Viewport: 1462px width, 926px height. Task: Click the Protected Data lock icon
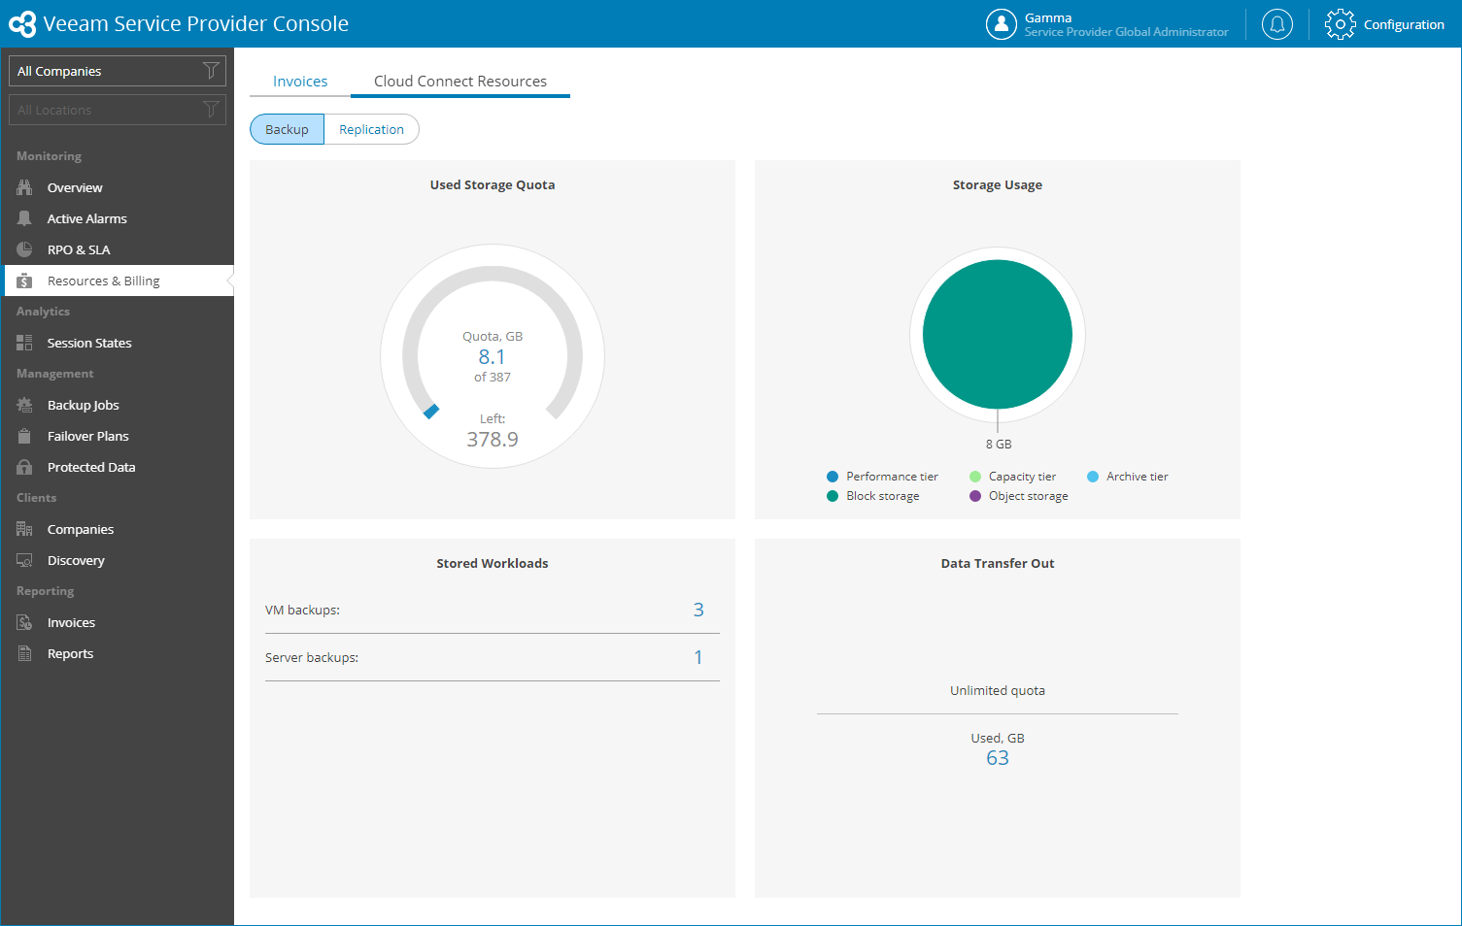(24, 467)
